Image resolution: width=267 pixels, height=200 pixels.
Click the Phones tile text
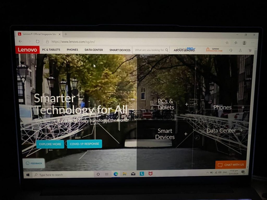(x=222, y=107)
